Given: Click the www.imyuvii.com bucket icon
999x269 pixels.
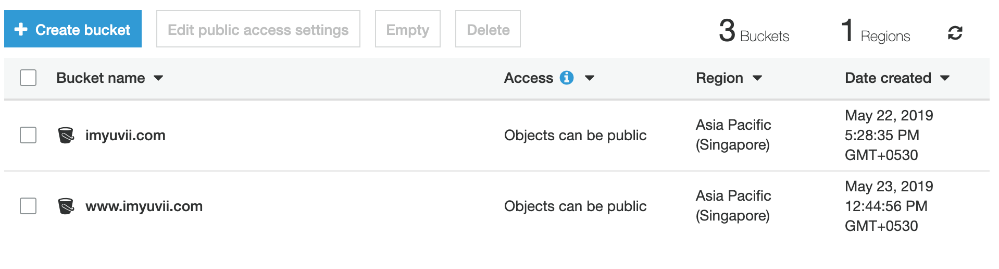Looking at the screenshot, I should click(66, 206).
